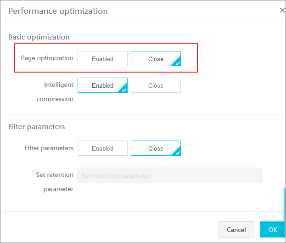This screenshot has height=243, width=286.
Task: Close the Performance optimization dialog with X
Action: (x=282, y=10)
